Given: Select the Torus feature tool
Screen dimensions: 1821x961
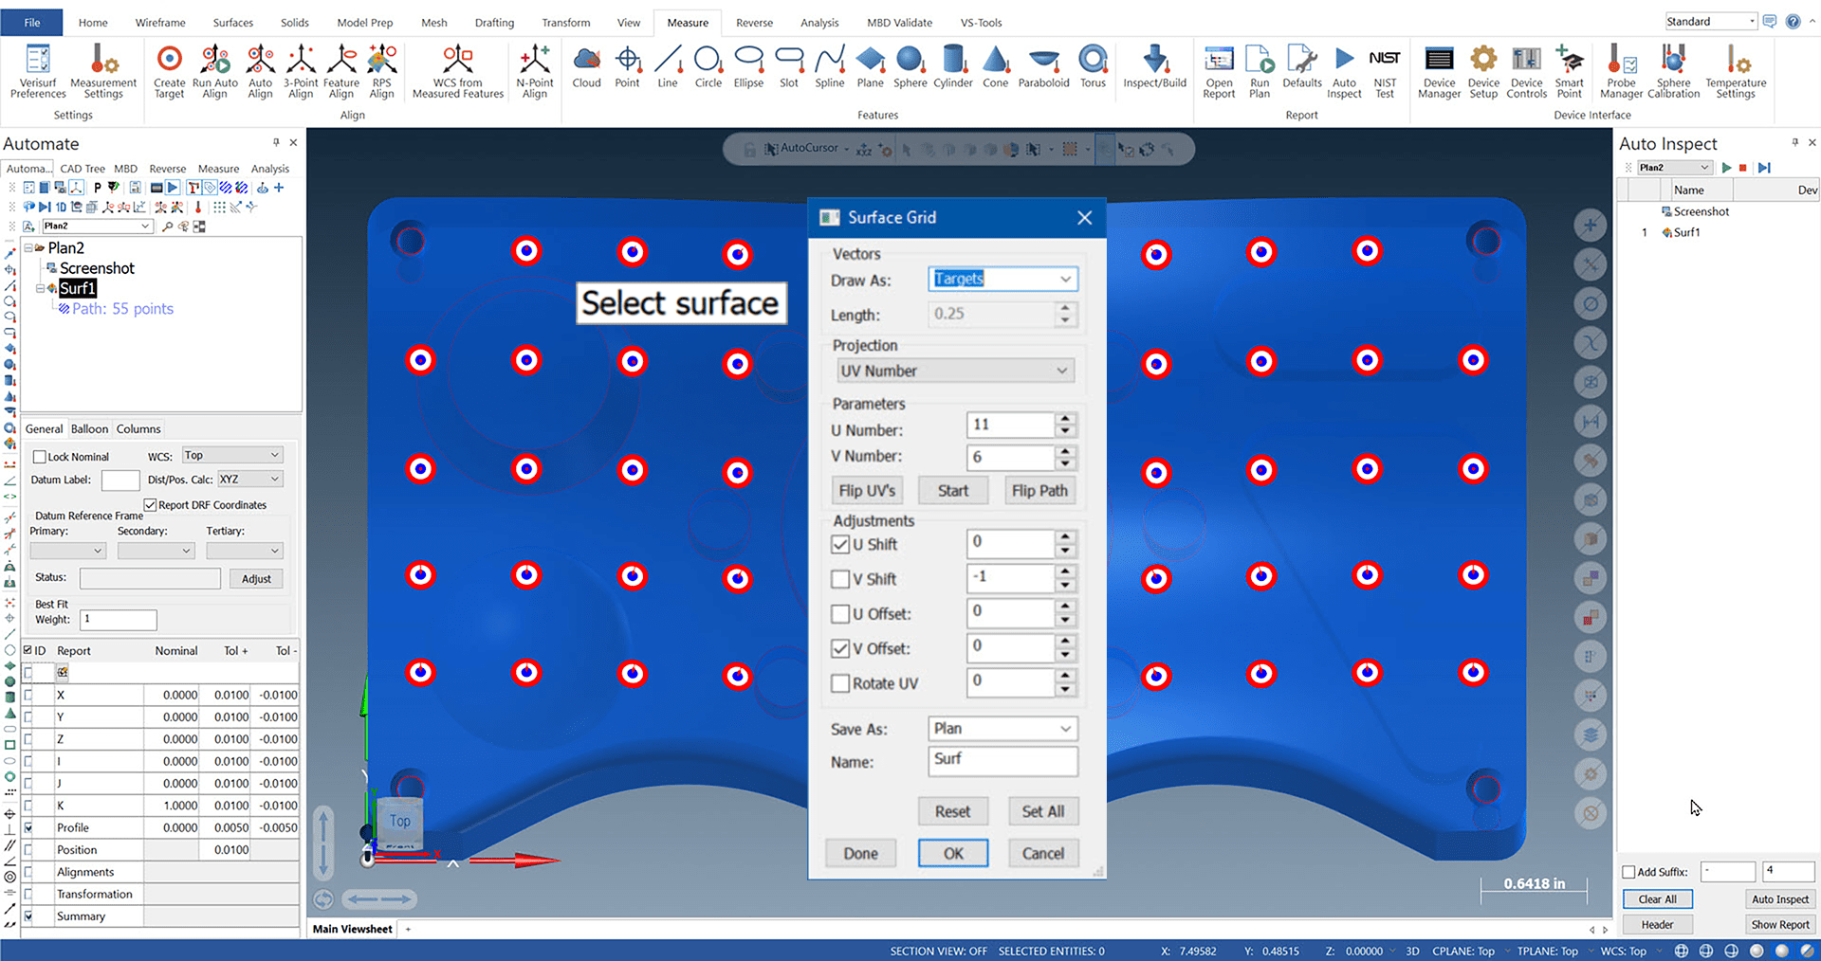Looking at the screenshot, I should (x=1094, y=66).
